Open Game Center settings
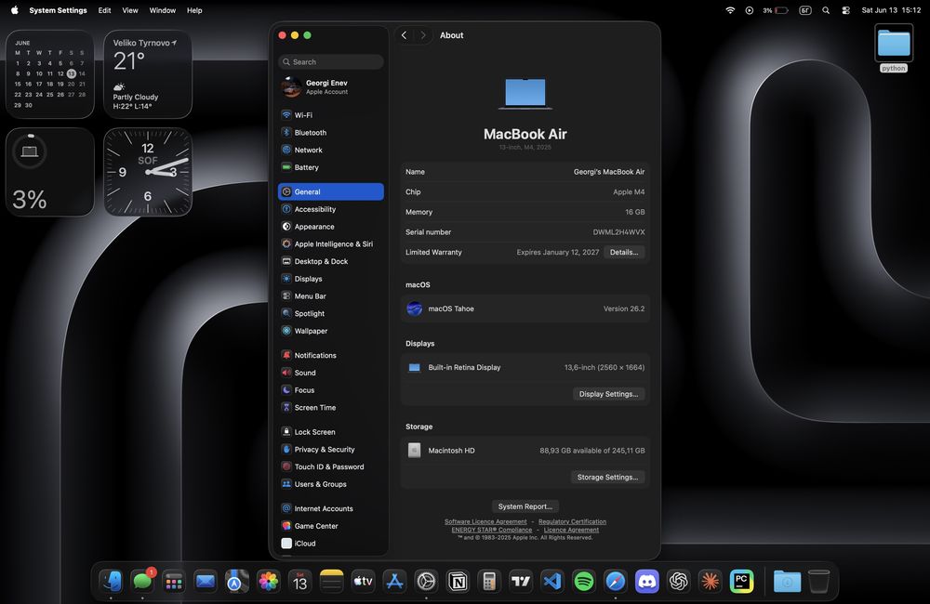The width and height of the screenshot is (930, 604). coord(330,526)
